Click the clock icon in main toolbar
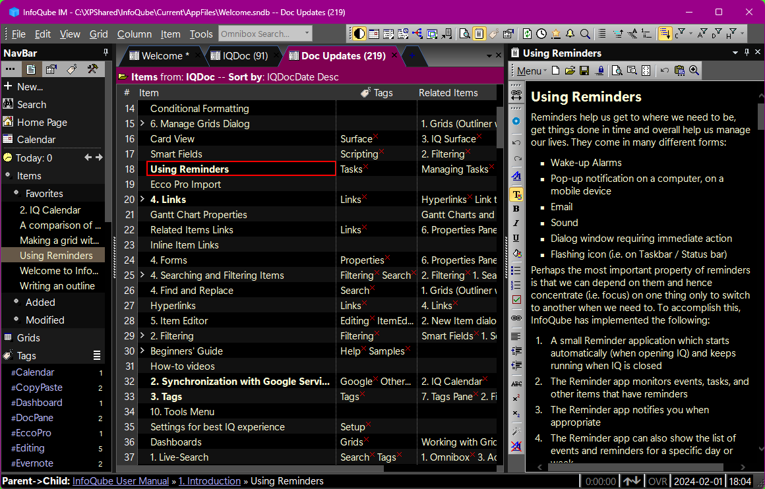Image resolution: width=765 pixels, height=489 pixels. pyautogui.click(x=541, y=34)
